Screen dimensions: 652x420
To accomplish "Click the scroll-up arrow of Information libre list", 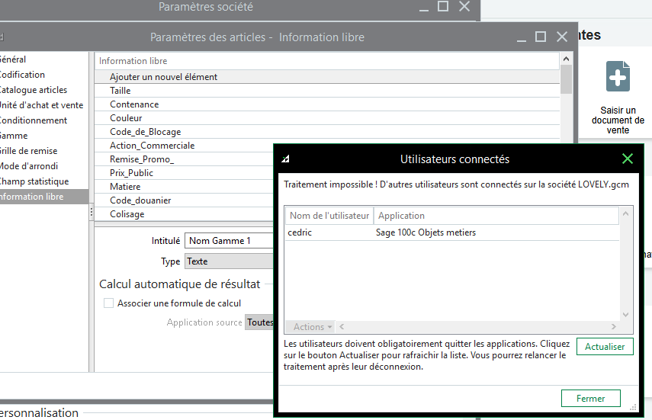I will point(566,59).
